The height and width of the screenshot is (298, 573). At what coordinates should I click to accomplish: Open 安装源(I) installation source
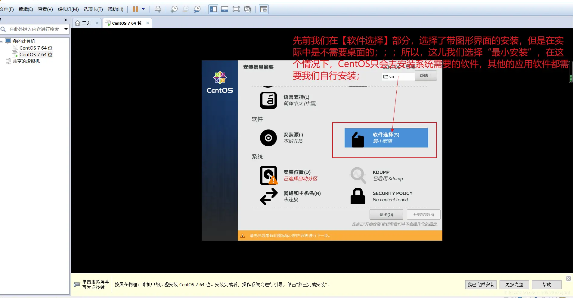[282, 138]
